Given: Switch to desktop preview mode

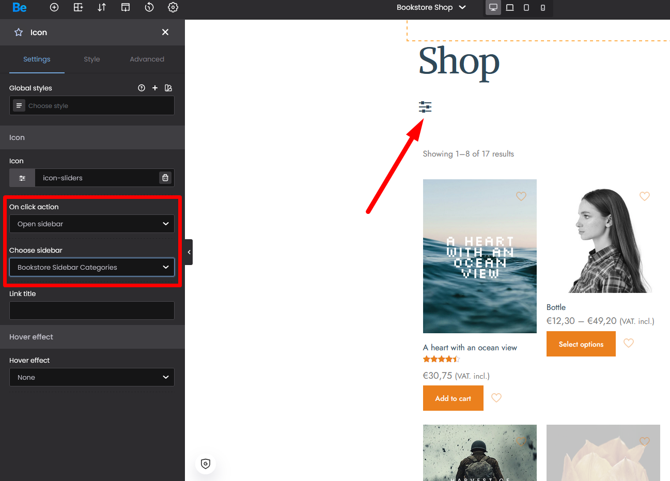Looking at the screenshot, I should point(493,7).
